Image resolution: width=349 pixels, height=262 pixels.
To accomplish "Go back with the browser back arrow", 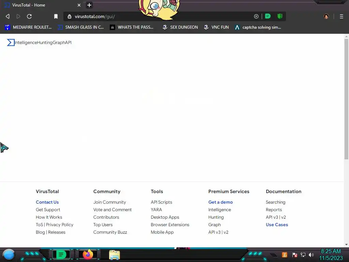I will 7,16.
